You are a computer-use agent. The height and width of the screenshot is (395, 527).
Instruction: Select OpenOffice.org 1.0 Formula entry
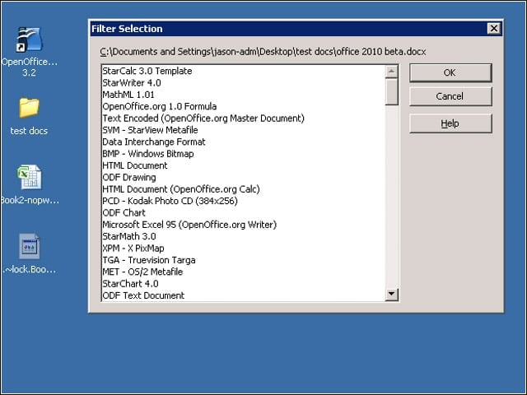[x=244, y=106]
